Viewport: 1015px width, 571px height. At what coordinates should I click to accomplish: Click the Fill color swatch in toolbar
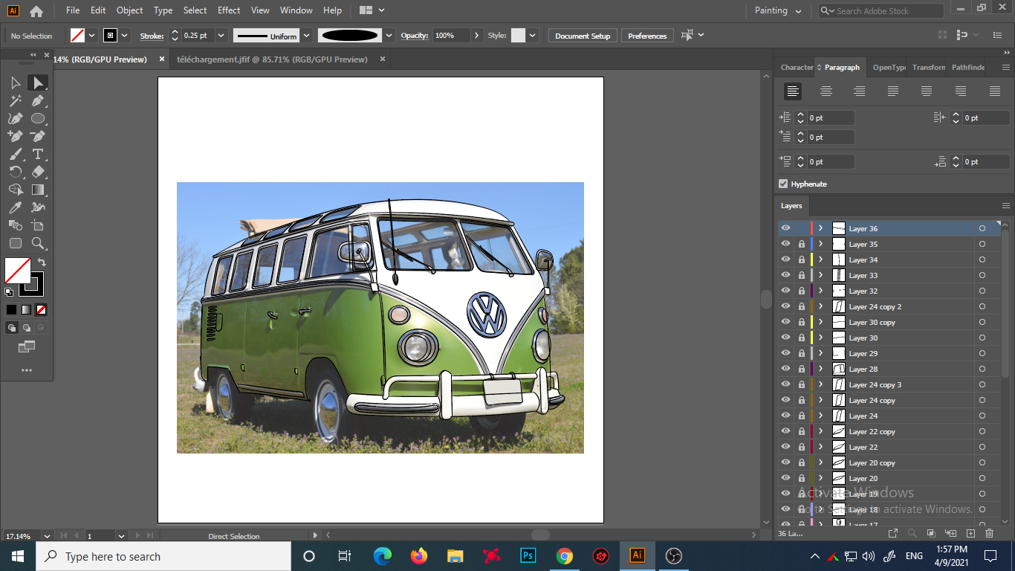[18, 270]
